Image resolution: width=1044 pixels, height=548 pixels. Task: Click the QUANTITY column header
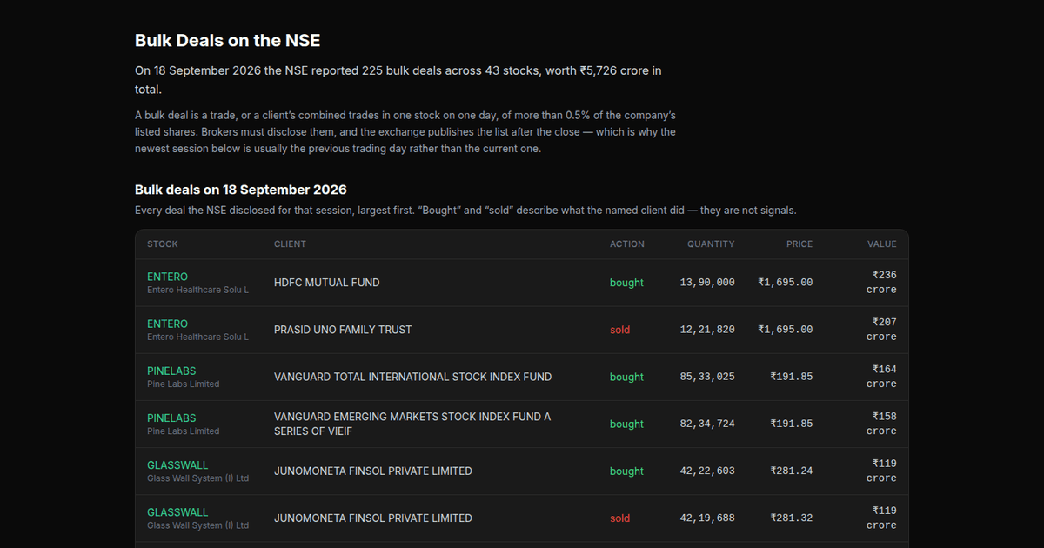tap(711, 244)
